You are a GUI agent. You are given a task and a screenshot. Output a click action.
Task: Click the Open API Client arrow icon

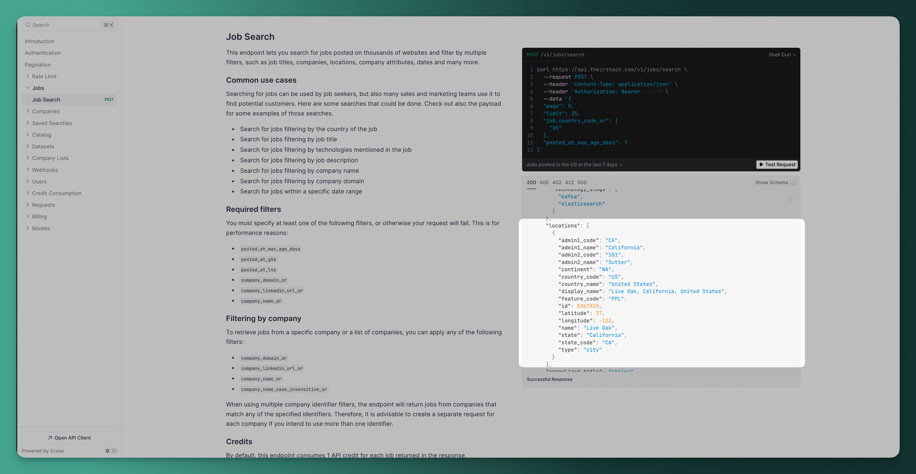tap(50, 438)
